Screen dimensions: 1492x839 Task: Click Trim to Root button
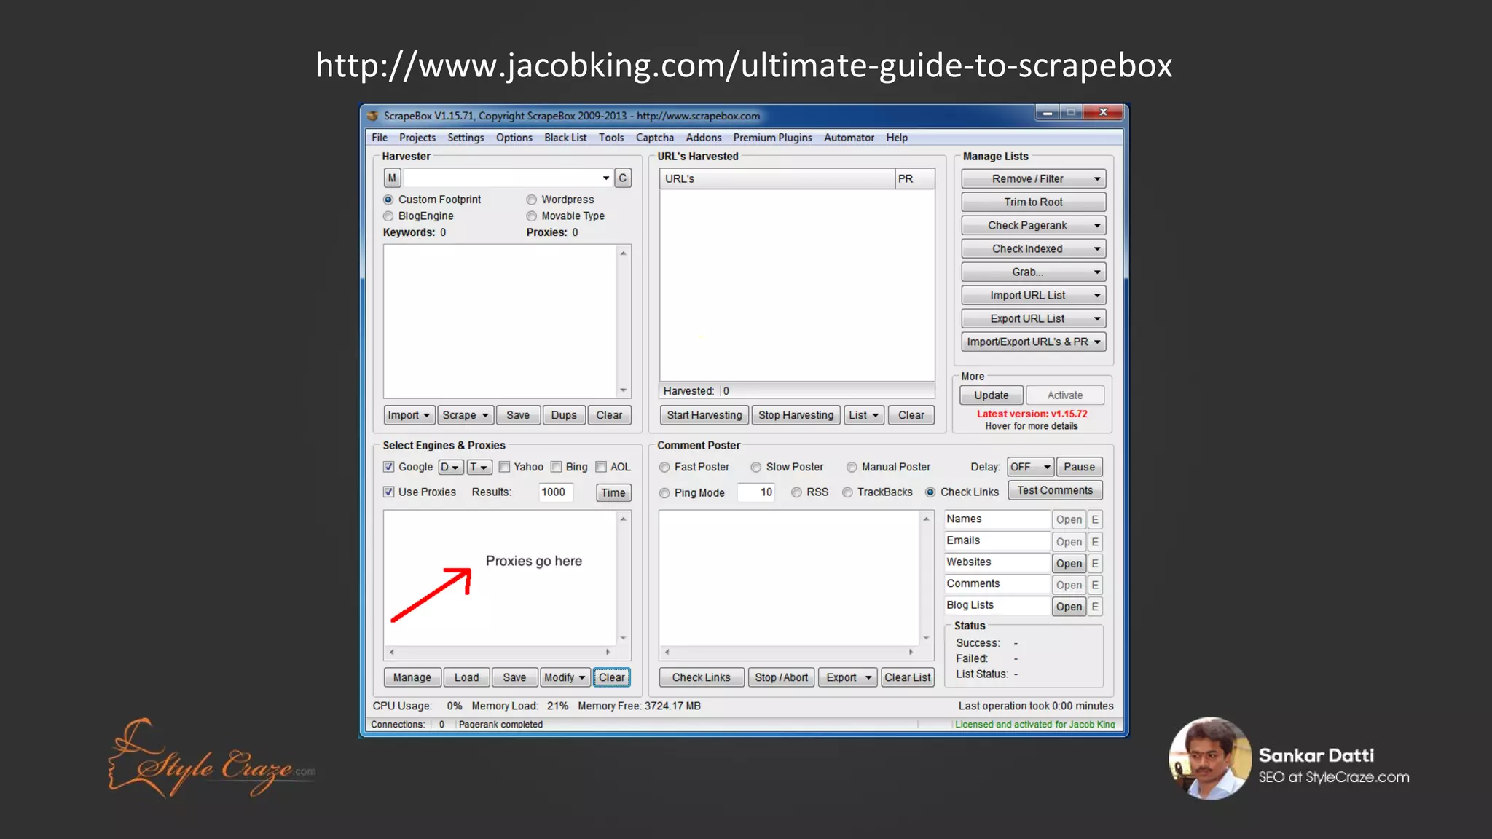coord(1033,202)
